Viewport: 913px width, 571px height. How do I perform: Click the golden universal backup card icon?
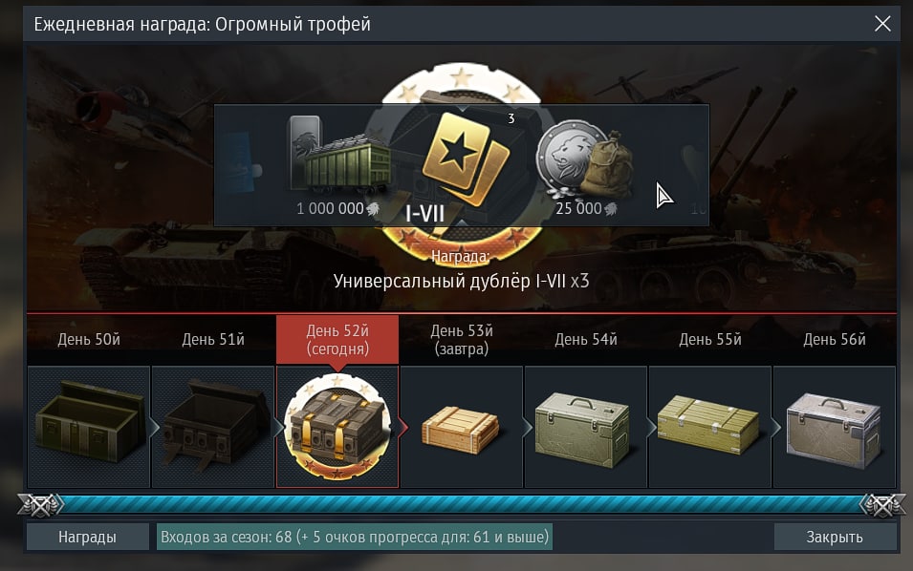pos(465,159)
